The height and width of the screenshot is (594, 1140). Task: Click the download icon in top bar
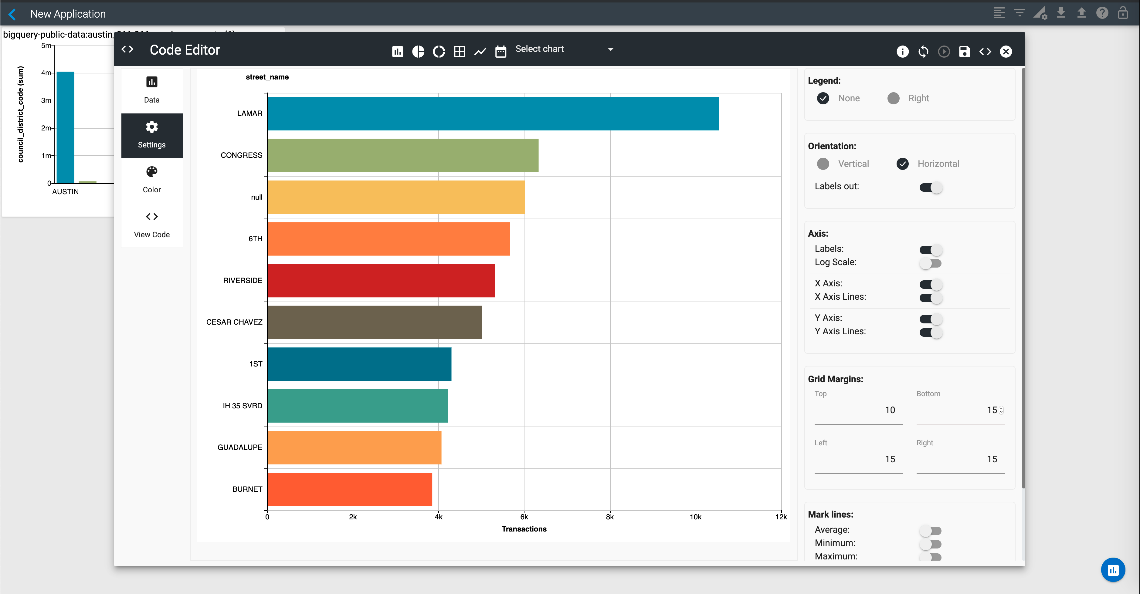1061,13
